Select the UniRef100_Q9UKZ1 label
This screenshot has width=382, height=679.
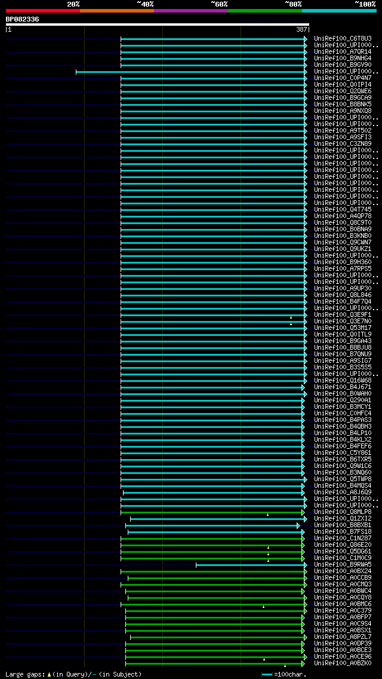point(343,249)
